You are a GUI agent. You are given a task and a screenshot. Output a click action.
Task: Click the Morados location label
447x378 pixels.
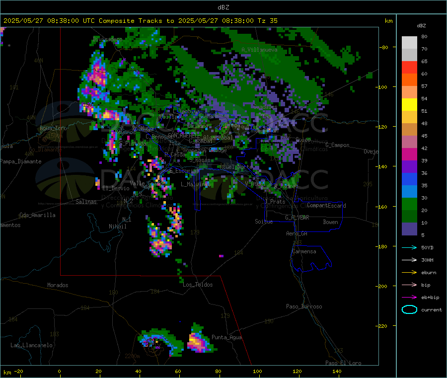point(58,285)
